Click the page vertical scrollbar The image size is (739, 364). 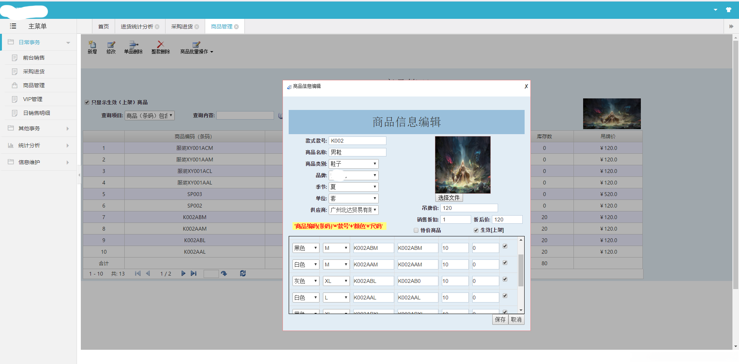point(736,165)
